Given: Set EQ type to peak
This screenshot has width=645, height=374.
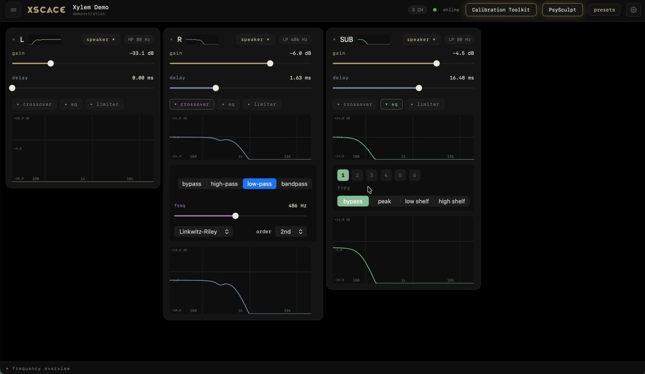Looking at the screenshot, I should coord(384,201).
